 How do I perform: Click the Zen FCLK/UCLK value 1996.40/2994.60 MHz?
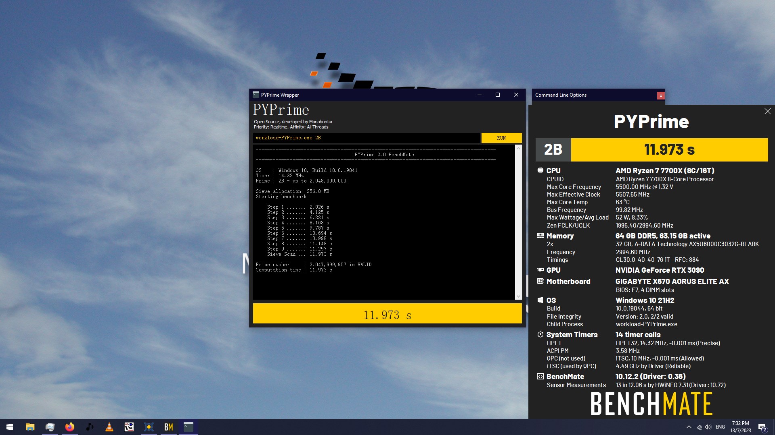(x=644, y=226)
